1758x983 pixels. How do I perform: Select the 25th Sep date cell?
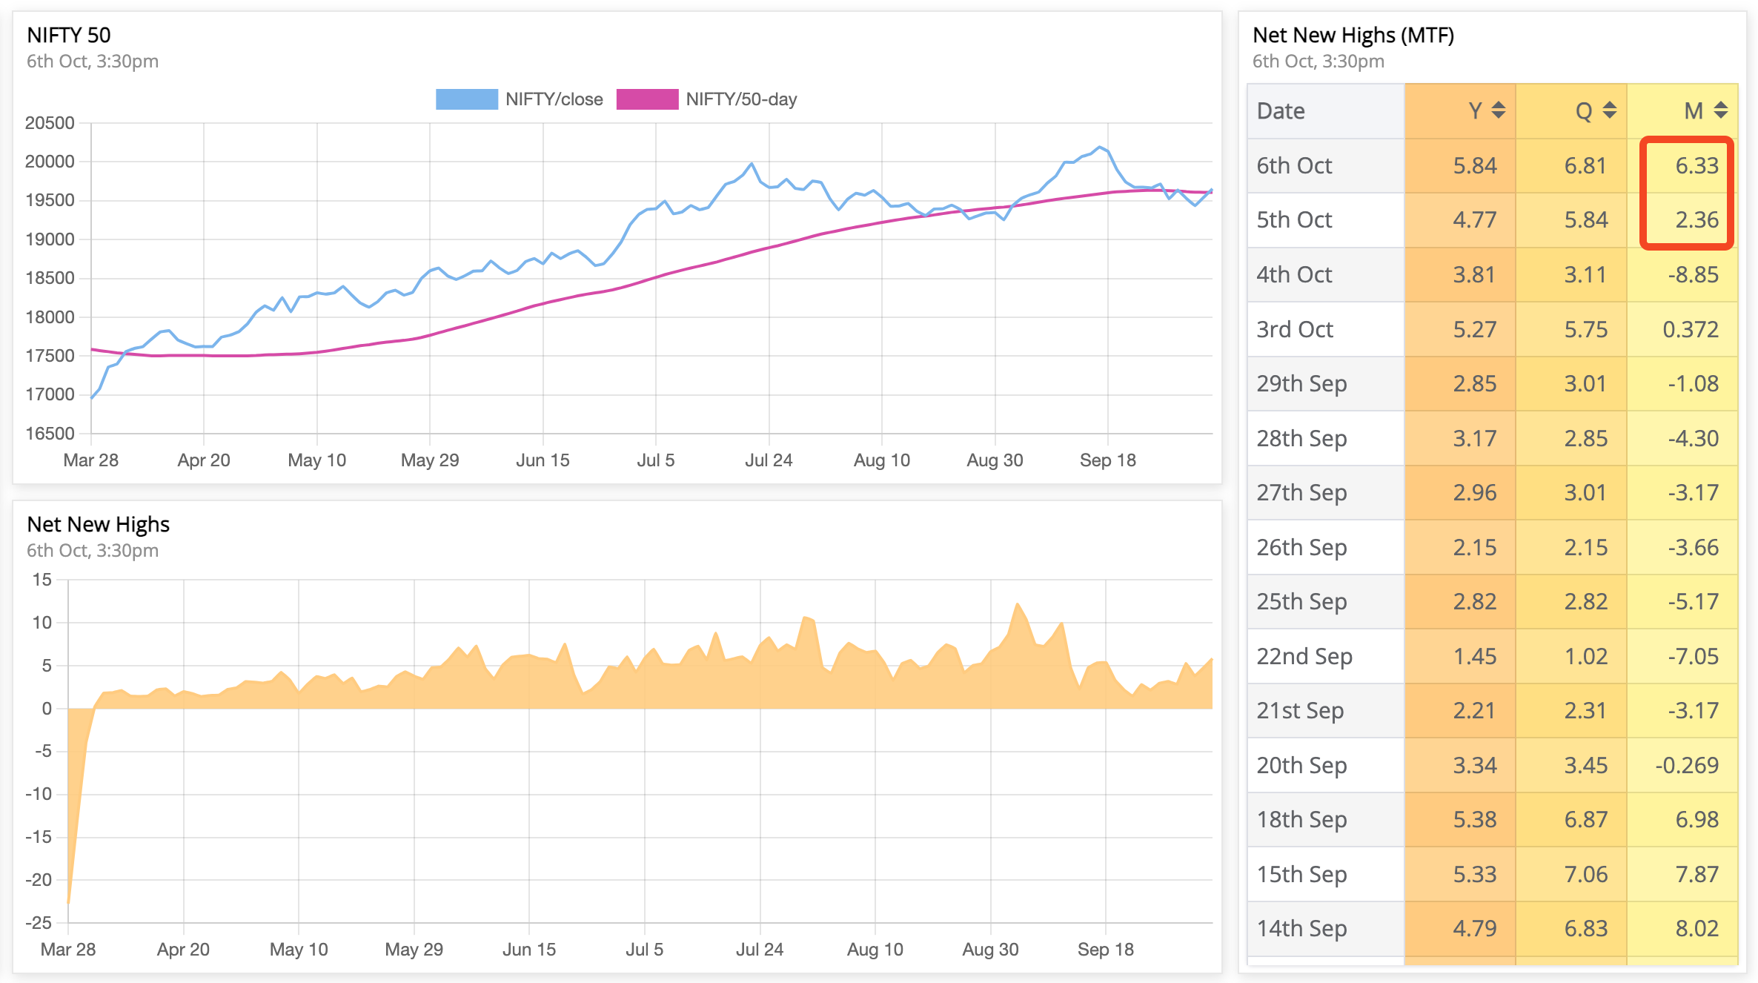pos(1326,601)
